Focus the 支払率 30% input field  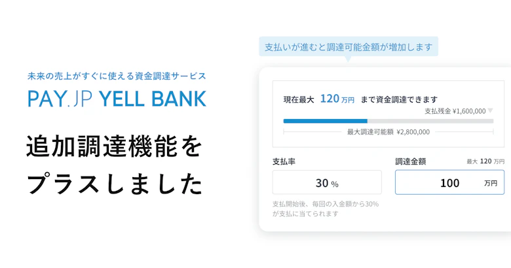pyautogui.click(x=326, y=183)
